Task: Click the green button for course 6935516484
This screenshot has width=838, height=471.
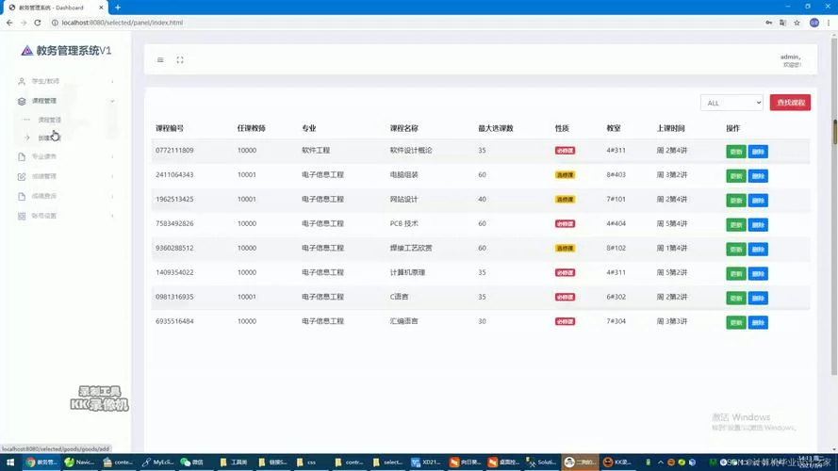Action: pyautogui.click(x=736, y=322)
